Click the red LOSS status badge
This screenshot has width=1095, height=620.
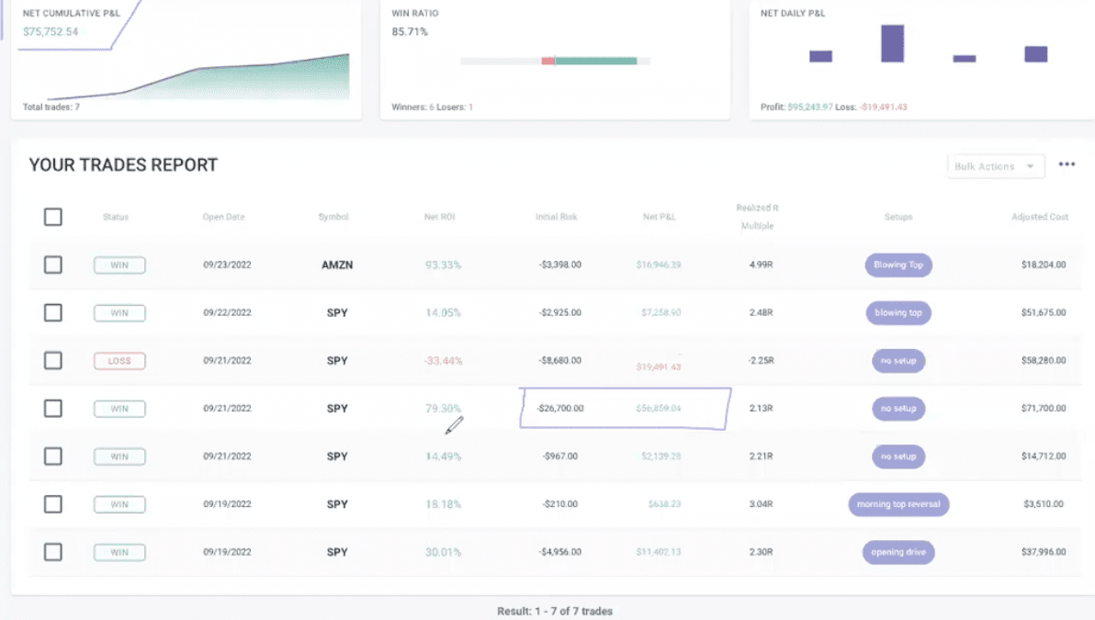pos(119,361)
